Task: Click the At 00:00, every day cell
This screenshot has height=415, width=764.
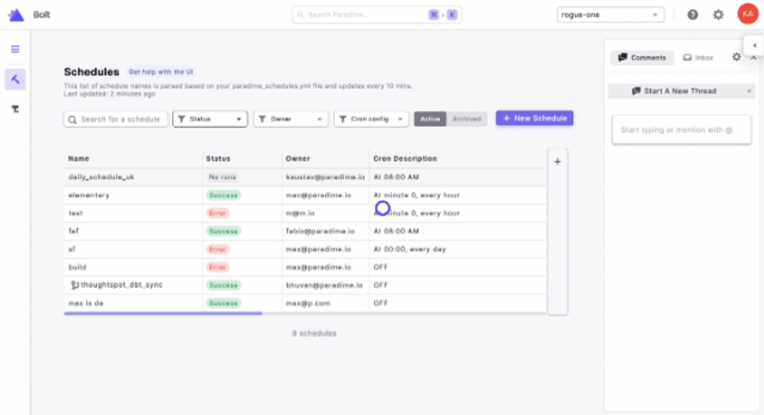Action: click(x=409, y=249)
